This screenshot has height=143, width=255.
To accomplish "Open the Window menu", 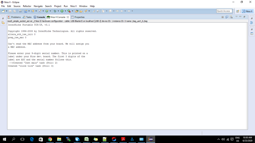I will [83, 6].
